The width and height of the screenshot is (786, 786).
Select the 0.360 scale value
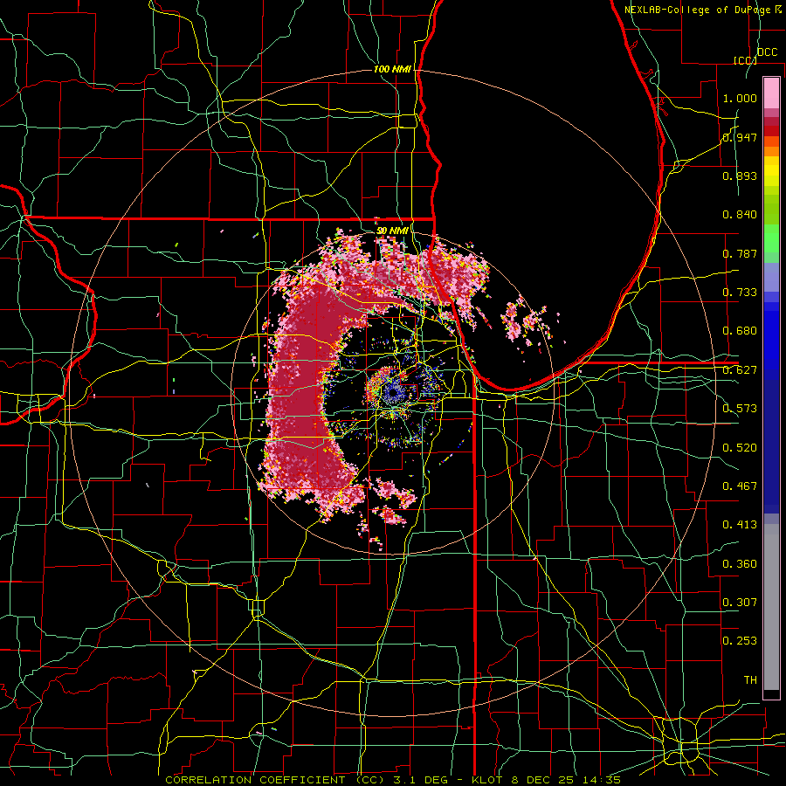(740, 564)
